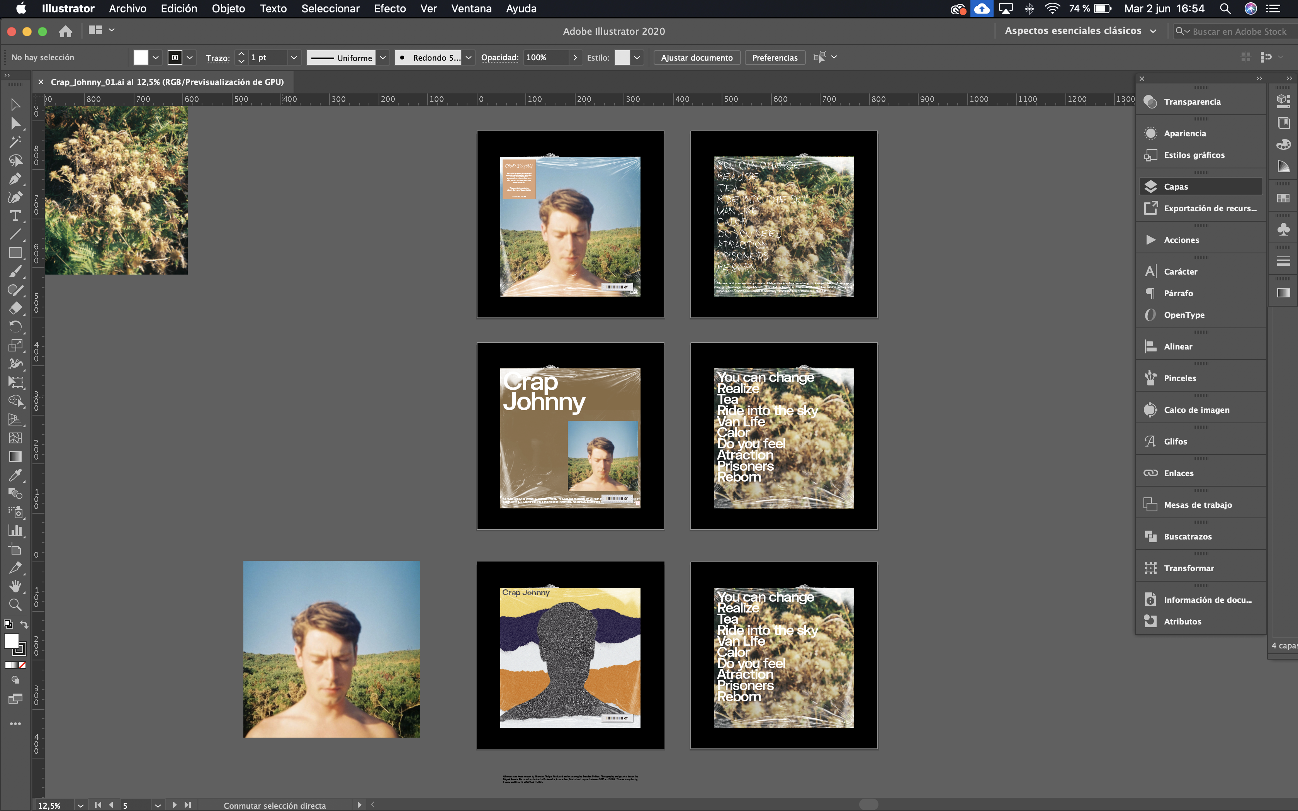Click the Preferencias button
The image size is (1298, 811).
[x=775, y=58]
